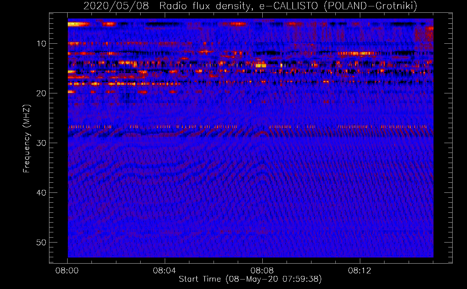This screenshot has height=289, width=467.
Task: Select the 08:08 time tick label
Action: click(x=262, y=271)
